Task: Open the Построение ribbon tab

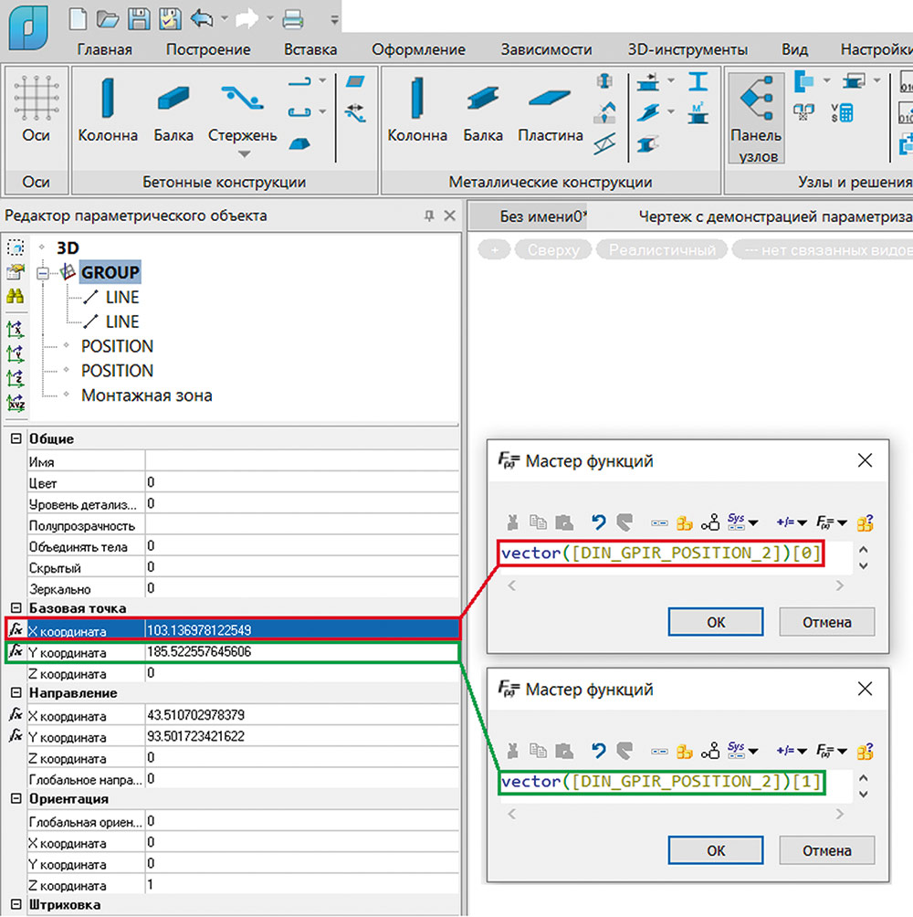Action: tap(208, 49)
